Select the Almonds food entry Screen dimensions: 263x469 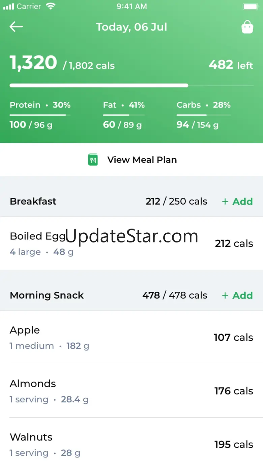(131, 391)
